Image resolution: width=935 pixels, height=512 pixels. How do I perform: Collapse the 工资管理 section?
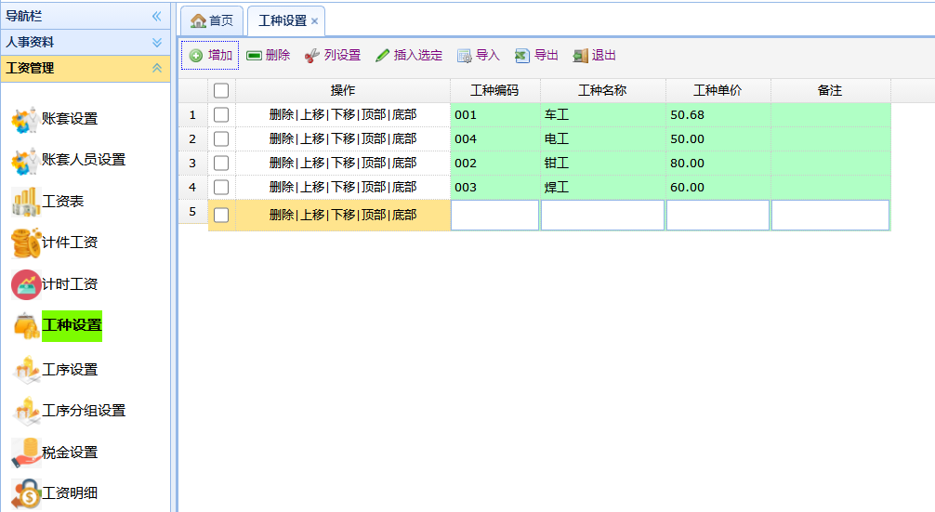pyautogui.click(x=157, y=68)
